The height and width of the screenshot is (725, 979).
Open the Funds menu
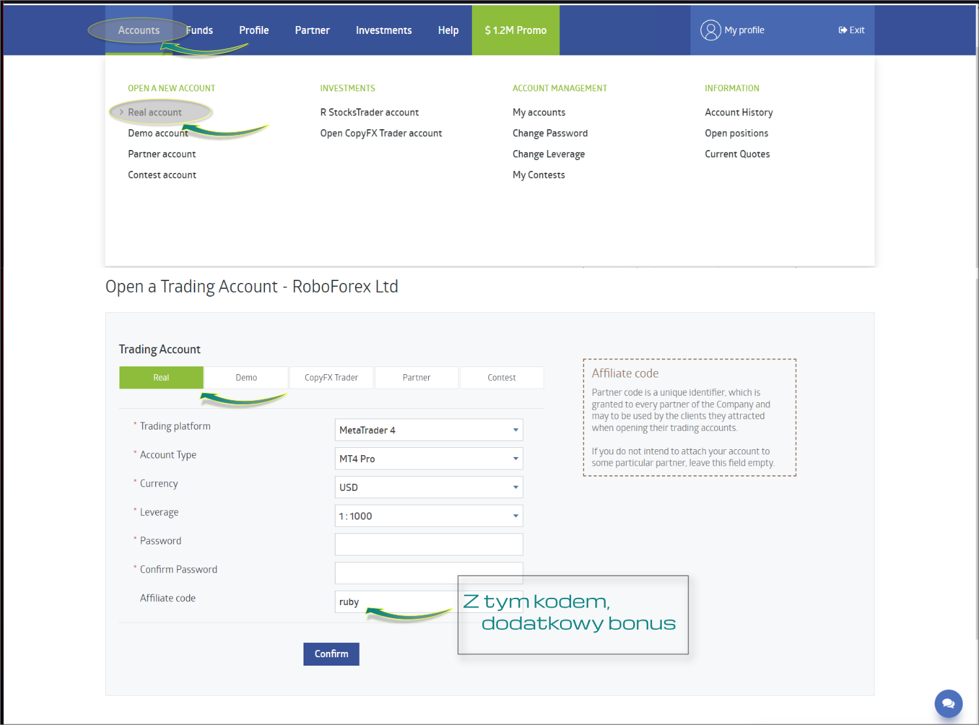tap(199, 30)
